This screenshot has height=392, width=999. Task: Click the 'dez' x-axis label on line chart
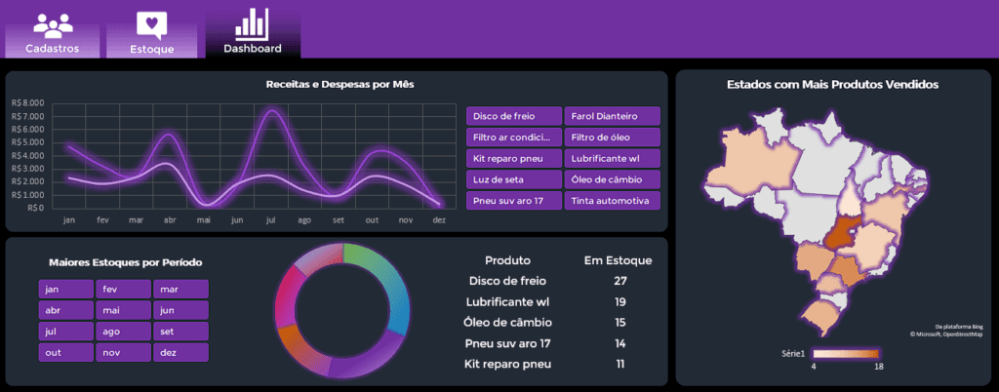[439, 220]
